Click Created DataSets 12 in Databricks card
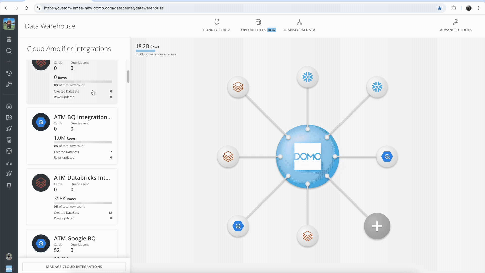Screen dimensions: 485x273 coord(83,213)
